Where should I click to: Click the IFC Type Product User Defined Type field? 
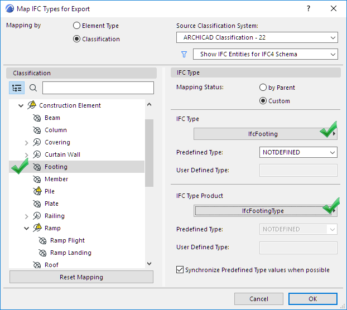[x=298, y=248]
